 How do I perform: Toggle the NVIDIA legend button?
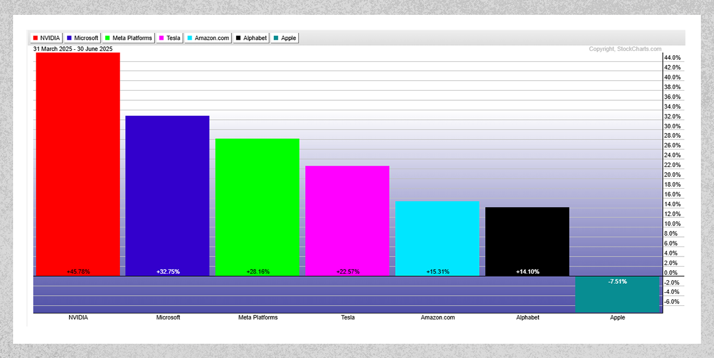click(46, 38)
